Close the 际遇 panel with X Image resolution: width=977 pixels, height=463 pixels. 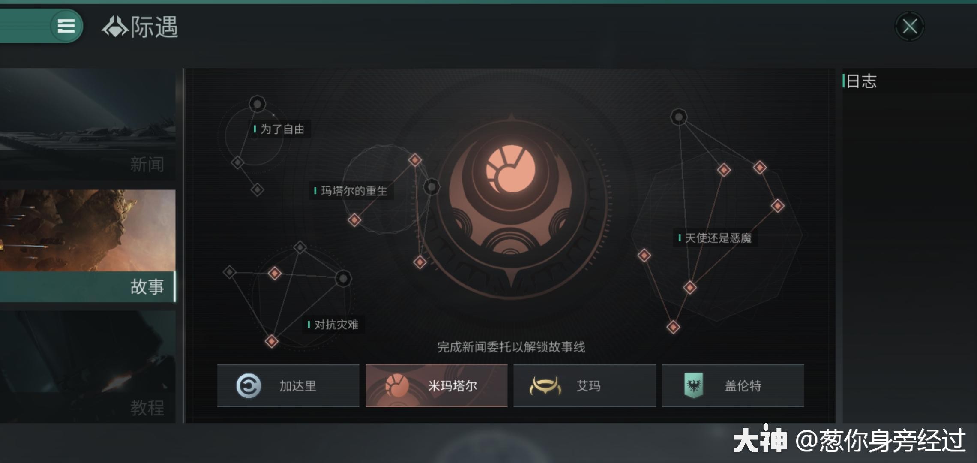coord(909,26)
